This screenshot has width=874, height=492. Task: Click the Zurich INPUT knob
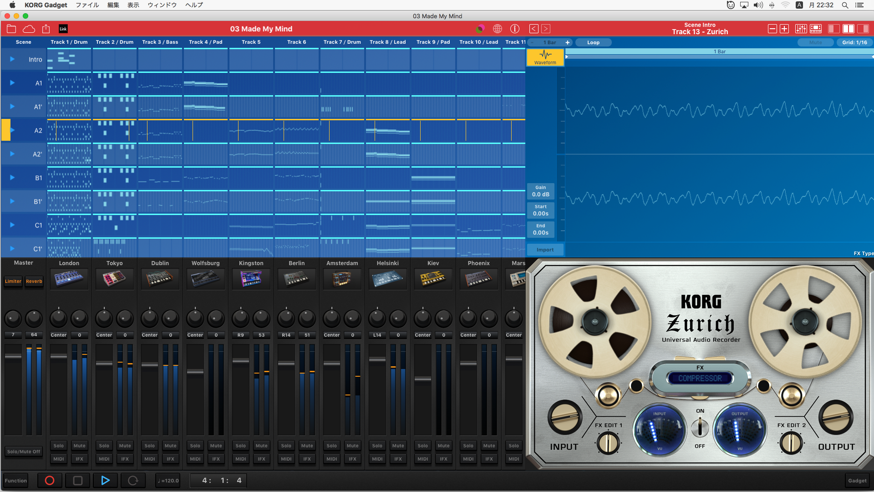[x=564, y=417]
